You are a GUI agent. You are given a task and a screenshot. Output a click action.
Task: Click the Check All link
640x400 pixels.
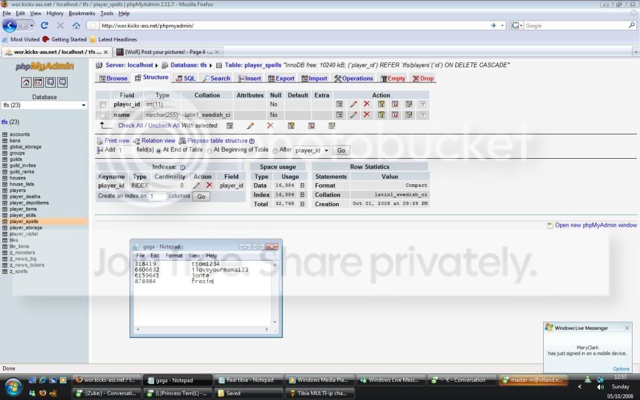131,126
